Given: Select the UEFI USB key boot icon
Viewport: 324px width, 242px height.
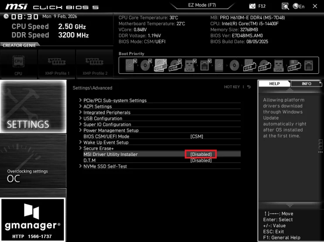Looking at the screenshot, I should [190, 65].
